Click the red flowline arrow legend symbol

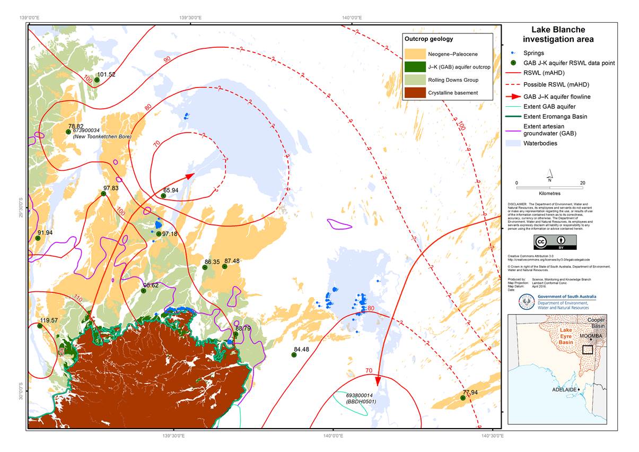(512, 97)
